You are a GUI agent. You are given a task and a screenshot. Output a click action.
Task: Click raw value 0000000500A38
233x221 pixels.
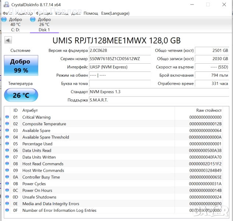(x=205, y=151)
